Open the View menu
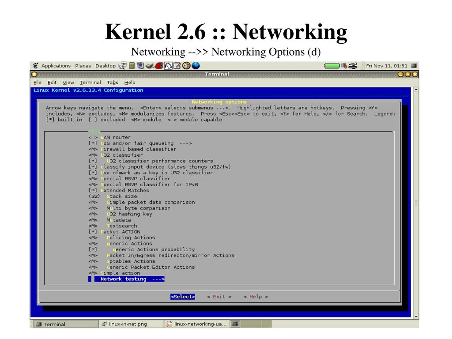Screen dimensions: 452x339 tap(68, 83)
